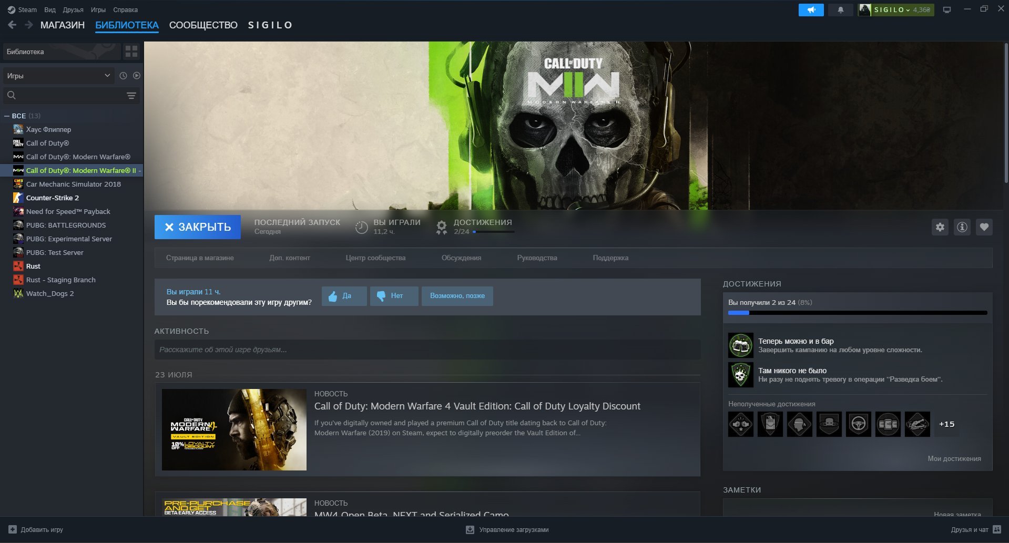
Task: Choose 'Возможно, позже' recommendation button
Action: click(457, 296)
